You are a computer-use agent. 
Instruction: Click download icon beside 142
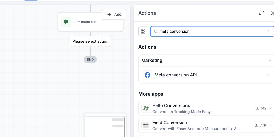[257, 108]
